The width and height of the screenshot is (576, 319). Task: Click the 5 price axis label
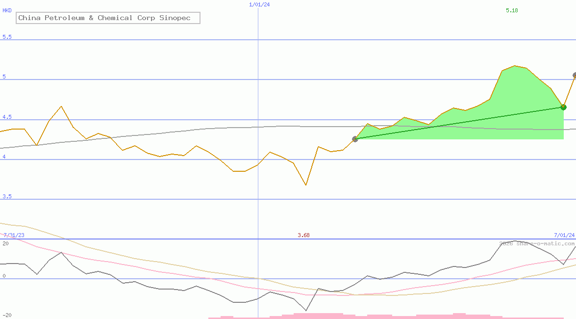(4, 77)
